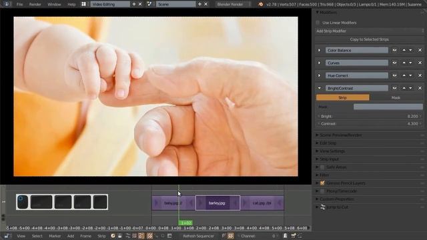This screenshot has width=427, height=240.
Task: Toggle Hue Correct modifier visibility eye
Action: click(x=394, y=75)
